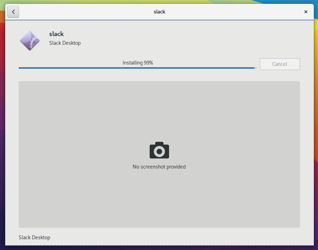Cancel the Slack installation

pos(280,64)
